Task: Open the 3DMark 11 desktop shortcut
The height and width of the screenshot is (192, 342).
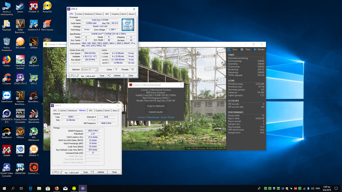Action: click(x=34, y=151)
